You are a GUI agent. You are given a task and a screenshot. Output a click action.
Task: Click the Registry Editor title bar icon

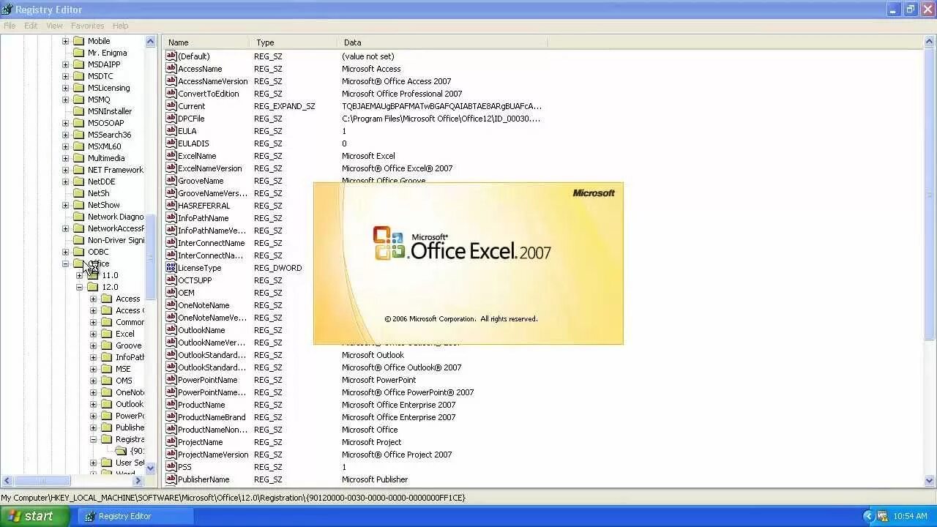[x=7, y=10]
